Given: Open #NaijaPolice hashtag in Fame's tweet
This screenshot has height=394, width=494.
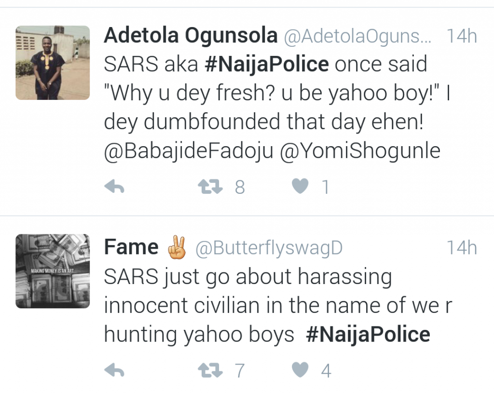Looking at the screenshot, I should (x=368, y=335).
